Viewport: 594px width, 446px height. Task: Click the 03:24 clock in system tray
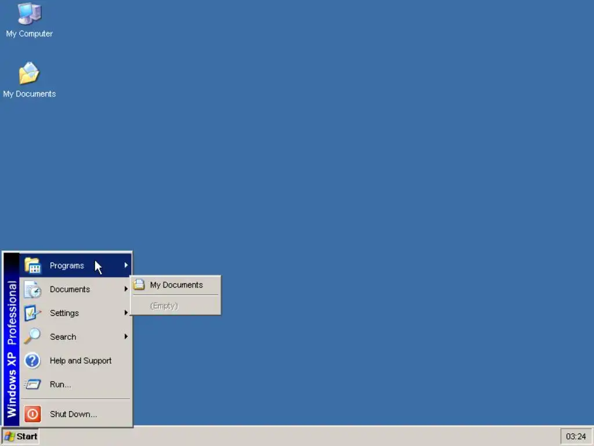576,437
